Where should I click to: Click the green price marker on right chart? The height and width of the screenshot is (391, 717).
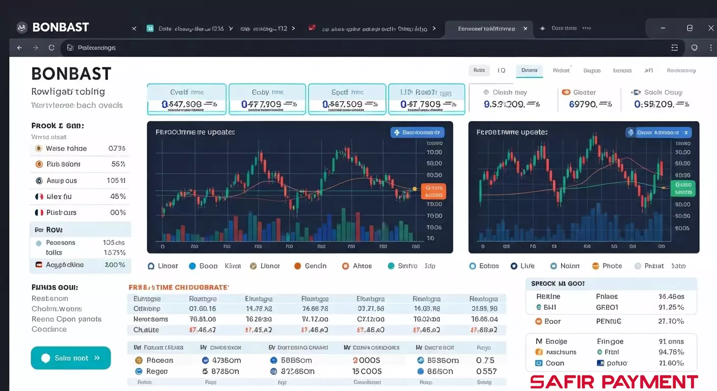683,188
